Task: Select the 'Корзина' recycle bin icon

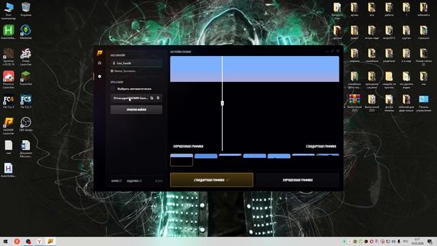Action: 26,10
